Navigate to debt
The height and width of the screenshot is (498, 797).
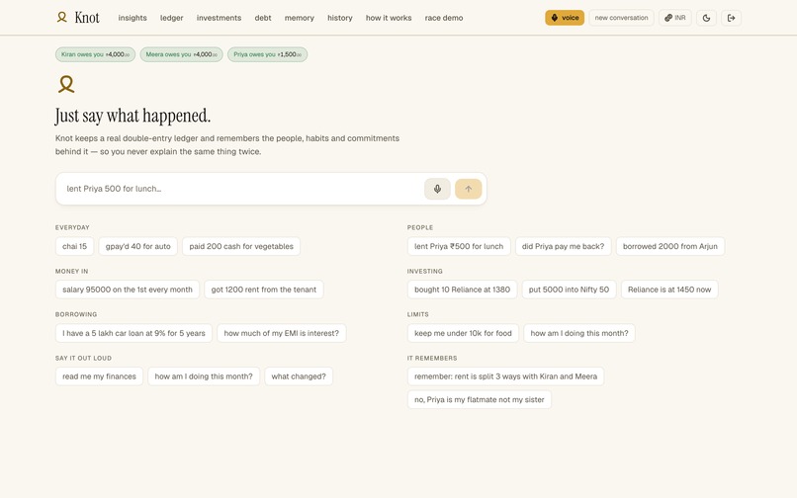(263, 18)
